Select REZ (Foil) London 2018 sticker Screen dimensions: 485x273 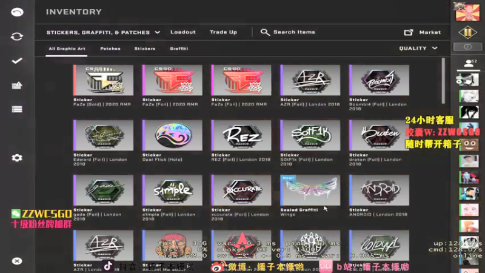pyautogui.click(x=241, y=135)
